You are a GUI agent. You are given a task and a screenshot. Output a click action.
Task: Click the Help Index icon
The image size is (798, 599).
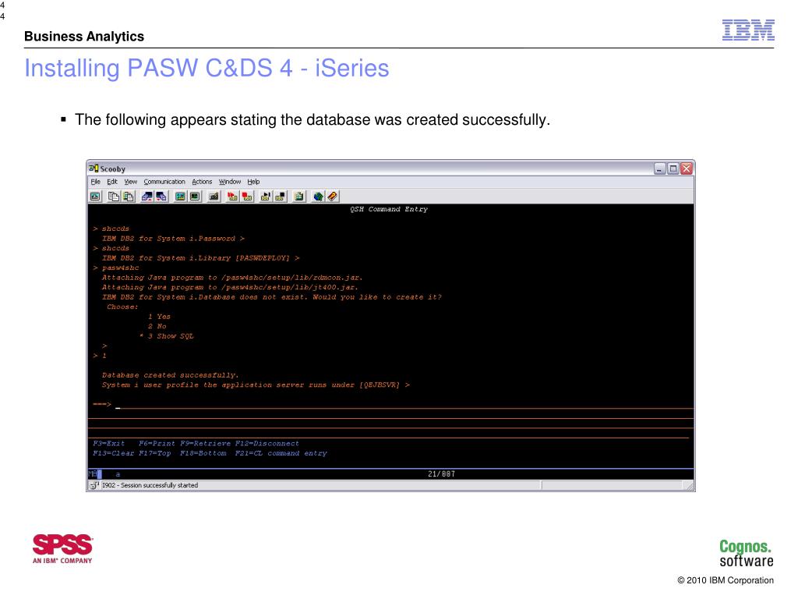[x=332, y=196]
